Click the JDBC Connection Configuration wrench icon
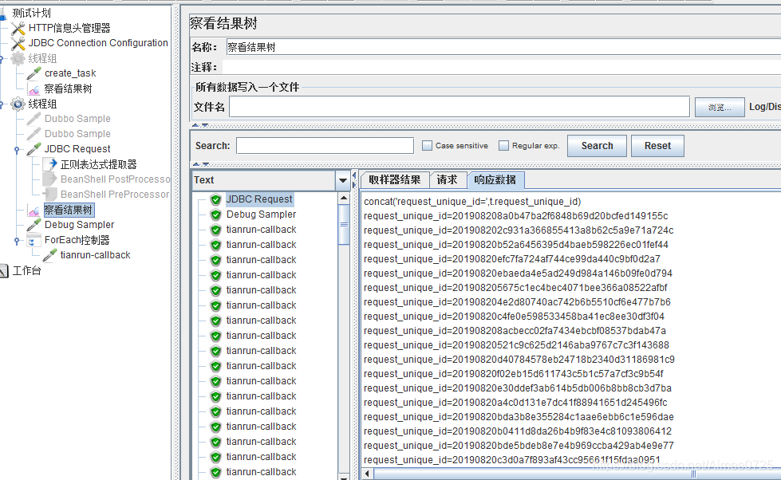This screenshot has height=480, width=781. coord(18,43)
